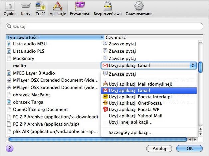This screenshot has height=156, width=209.
Task: Select the plik AIR row text
Action: point(55,132)
